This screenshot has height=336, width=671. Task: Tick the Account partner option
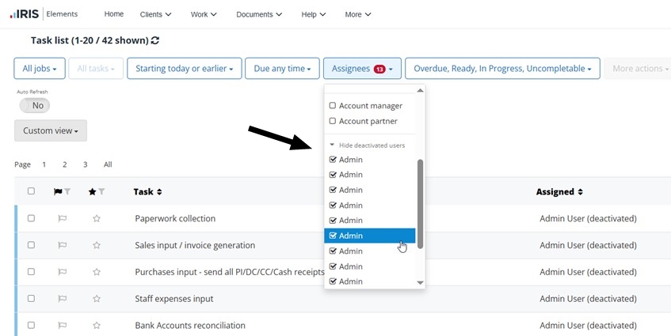[333, 122]
